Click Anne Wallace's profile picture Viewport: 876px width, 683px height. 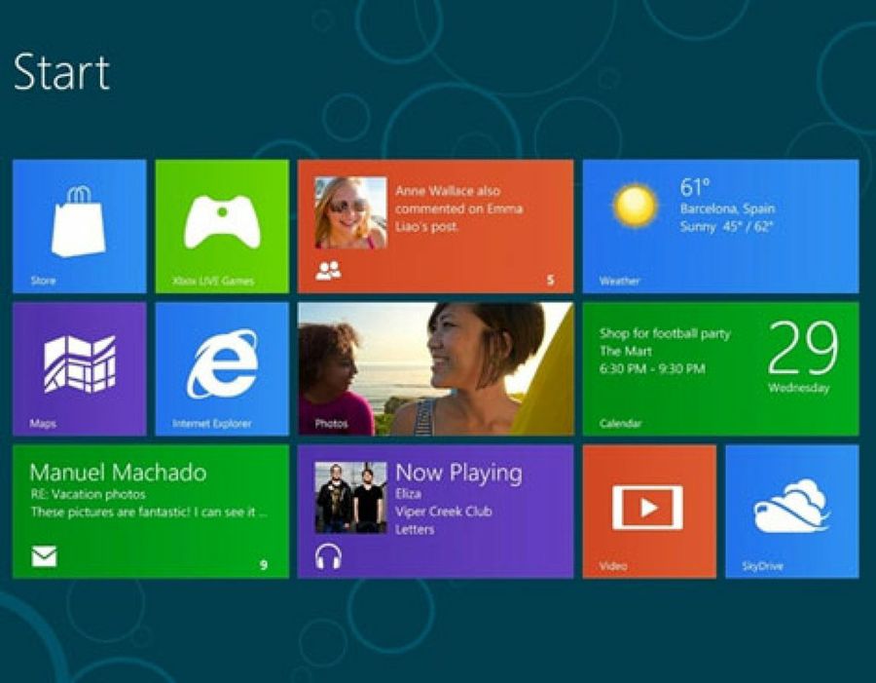(x=350, y=212)
